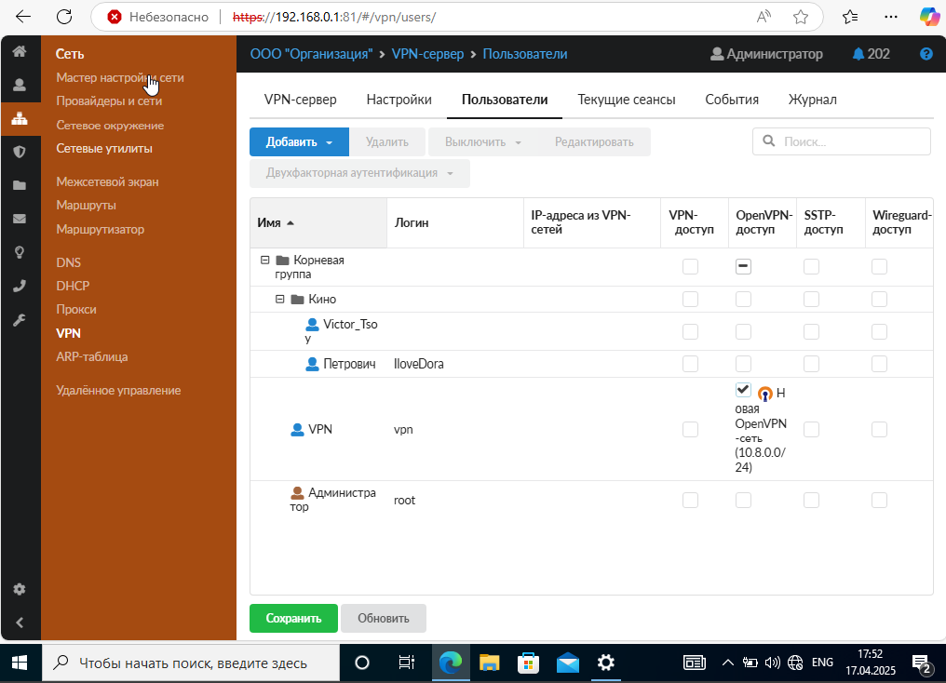Click the green Сохранить button
Viewport: 946px width, 683px height.
pos(294,619)
